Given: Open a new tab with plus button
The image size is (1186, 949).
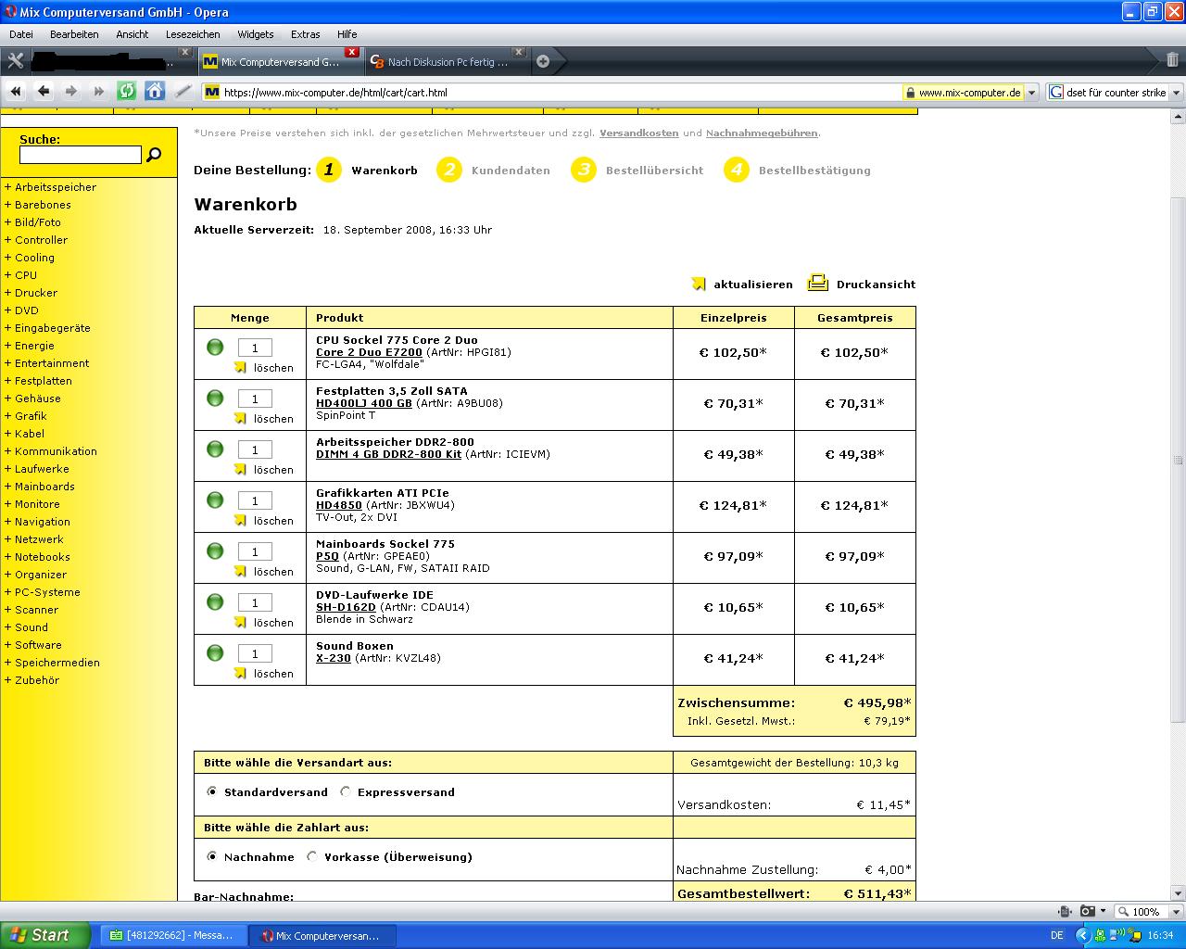Looking at the screenshot, I should pyautogui.click(x=543, y=61).
